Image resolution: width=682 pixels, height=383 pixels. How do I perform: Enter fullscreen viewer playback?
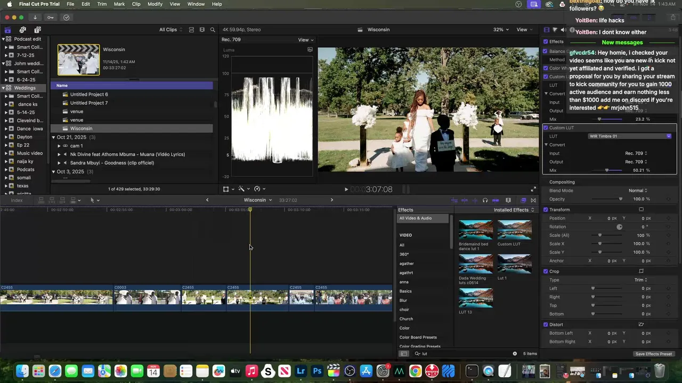[533, 189]
